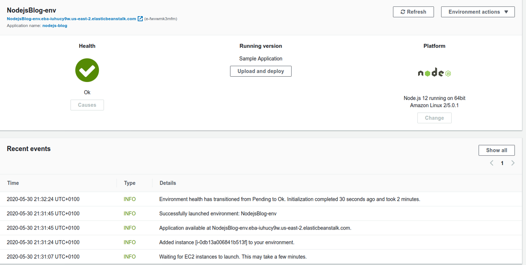The image size is (526, 265).
Task: Click Show all recent events button
Action: point(496,150)
